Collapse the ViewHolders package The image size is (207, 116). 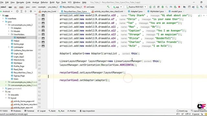click(x=9, y=34)
